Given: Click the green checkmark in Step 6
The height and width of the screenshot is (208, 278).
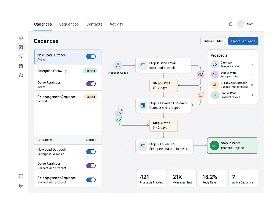Looking at the screenshot, I should [214, 145].
